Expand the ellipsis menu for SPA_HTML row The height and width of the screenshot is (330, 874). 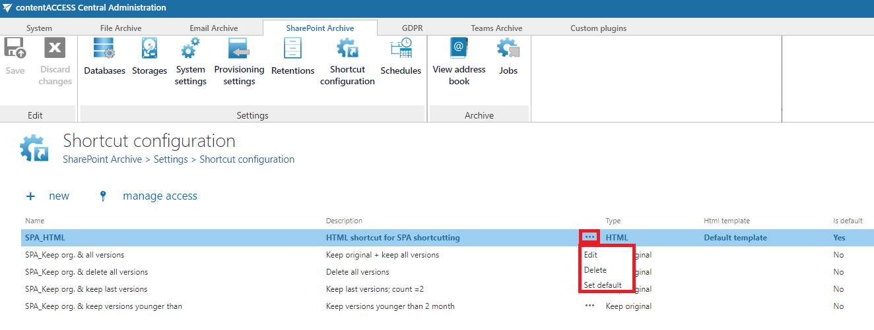tap(589, 237)
